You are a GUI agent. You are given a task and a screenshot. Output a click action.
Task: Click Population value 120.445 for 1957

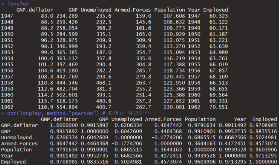coord(174,77)
